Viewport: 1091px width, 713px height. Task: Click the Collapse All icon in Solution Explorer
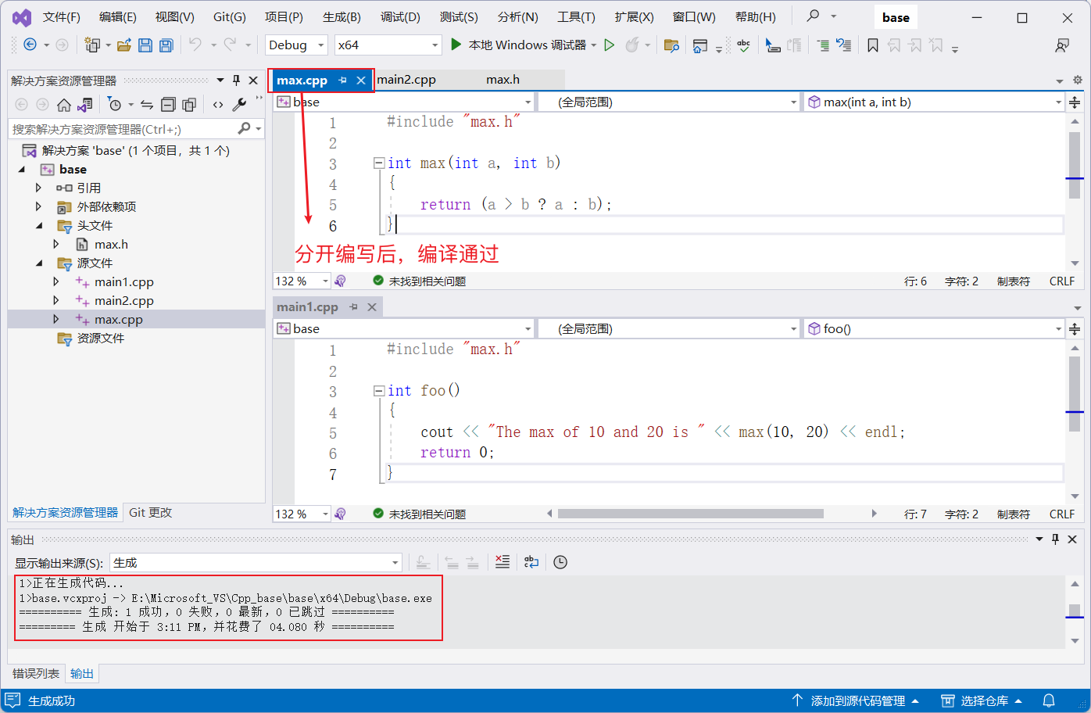[168, 104]
